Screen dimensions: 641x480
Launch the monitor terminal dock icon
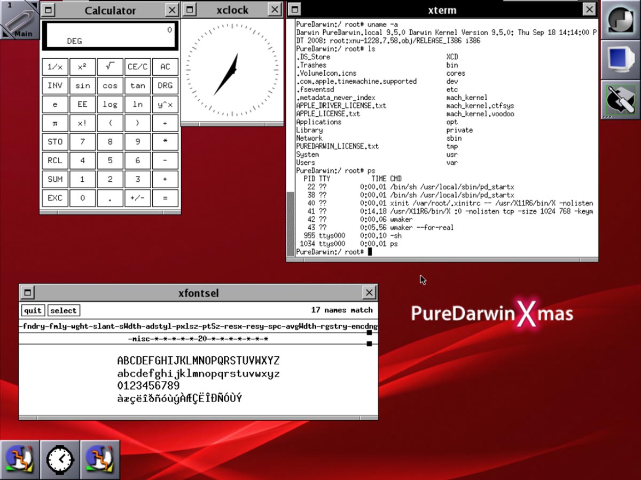point(621,60)
